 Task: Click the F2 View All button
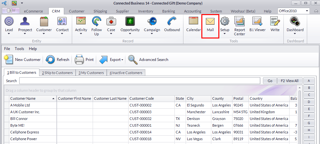coord(289,81)
